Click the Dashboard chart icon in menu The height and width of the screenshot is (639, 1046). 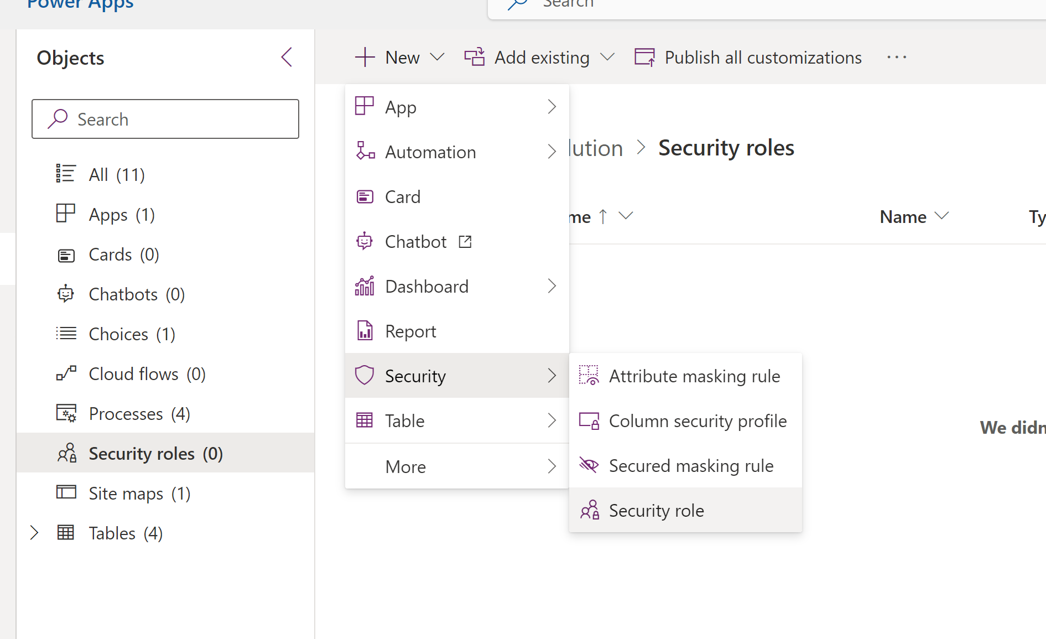point(365,285)
